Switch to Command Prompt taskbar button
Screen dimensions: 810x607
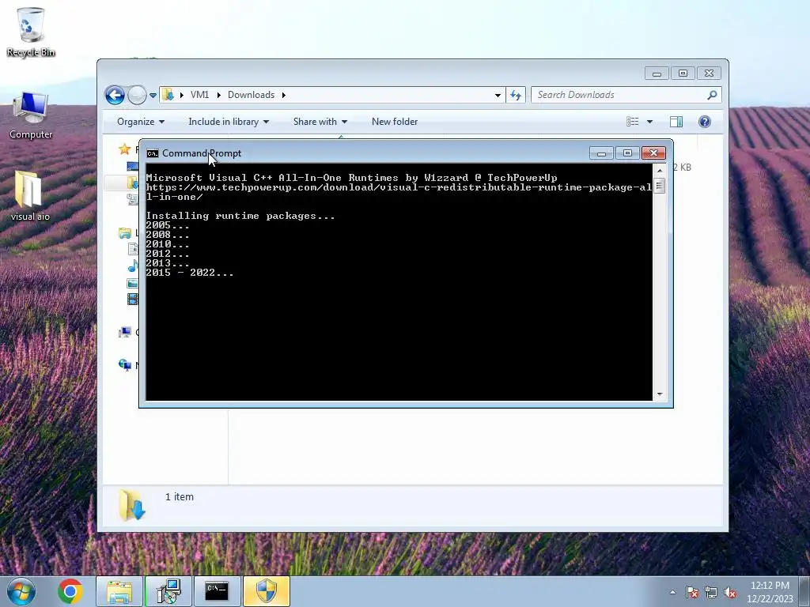[217, 591]
